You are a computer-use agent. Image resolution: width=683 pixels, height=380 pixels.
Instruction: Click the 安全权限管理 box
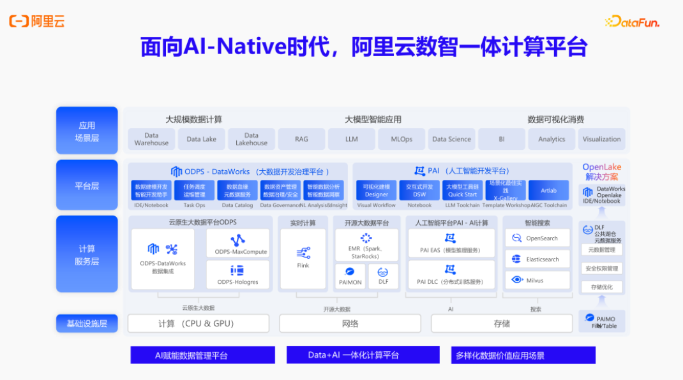601,268
